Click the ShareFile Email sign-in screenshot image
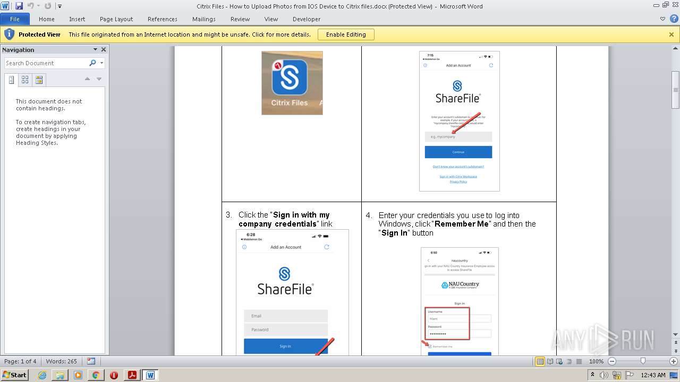Screen dimensions: 680x382 (x=292, y=292)
